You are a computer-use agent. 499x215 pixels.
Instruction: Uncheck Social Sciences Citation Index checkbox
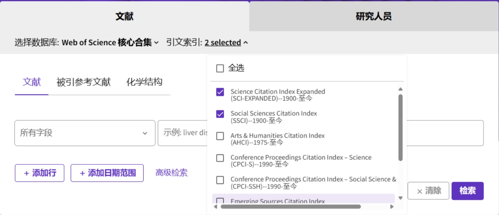coord(220,114)
